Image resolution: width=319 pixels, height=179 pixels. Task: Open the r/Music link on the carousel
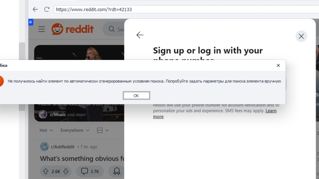58,115
